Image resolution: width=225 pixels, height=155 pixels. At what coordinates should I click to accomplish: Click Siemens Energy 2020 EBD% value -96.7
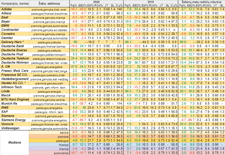click(82, 120)
